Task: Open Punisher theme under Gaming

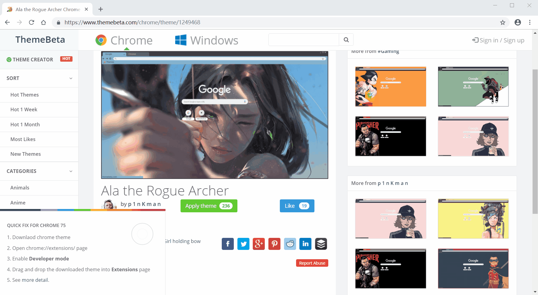Action: pyautogui.click(x=391, y=136)
